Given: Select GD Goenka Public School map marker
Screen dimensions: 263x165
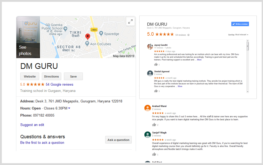Looking at the screenshot, I should (x=65, y=29).
